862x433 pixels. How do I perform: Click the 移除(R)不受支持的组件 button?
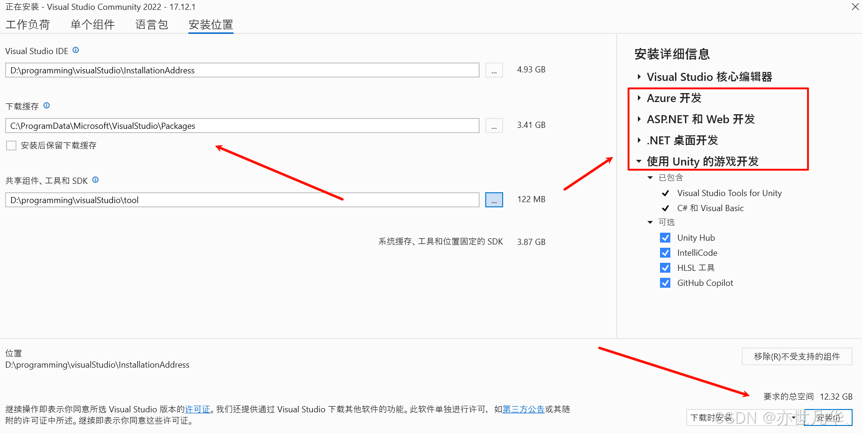tap(797, 356)
